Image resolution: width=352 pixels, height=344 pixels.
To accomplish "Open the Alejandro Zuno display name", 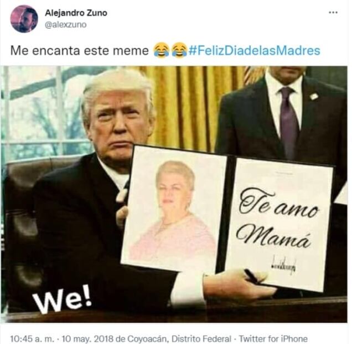I will 76,13.
